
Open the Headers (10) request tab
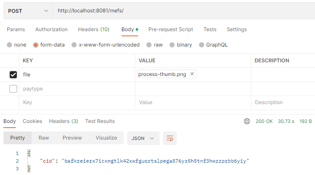pos(94,29)
